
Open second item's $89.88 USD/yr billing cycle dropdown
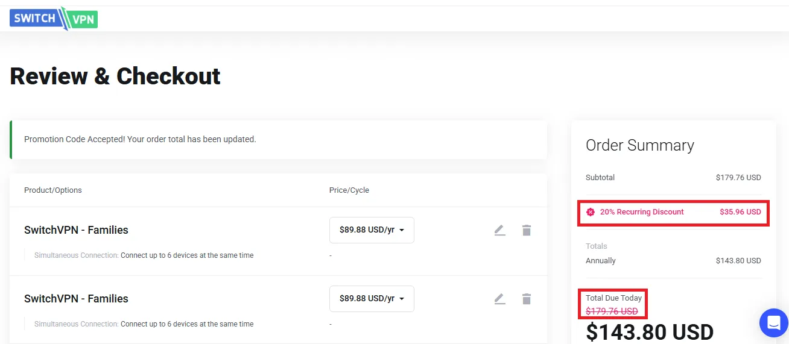tap(372, 299)
